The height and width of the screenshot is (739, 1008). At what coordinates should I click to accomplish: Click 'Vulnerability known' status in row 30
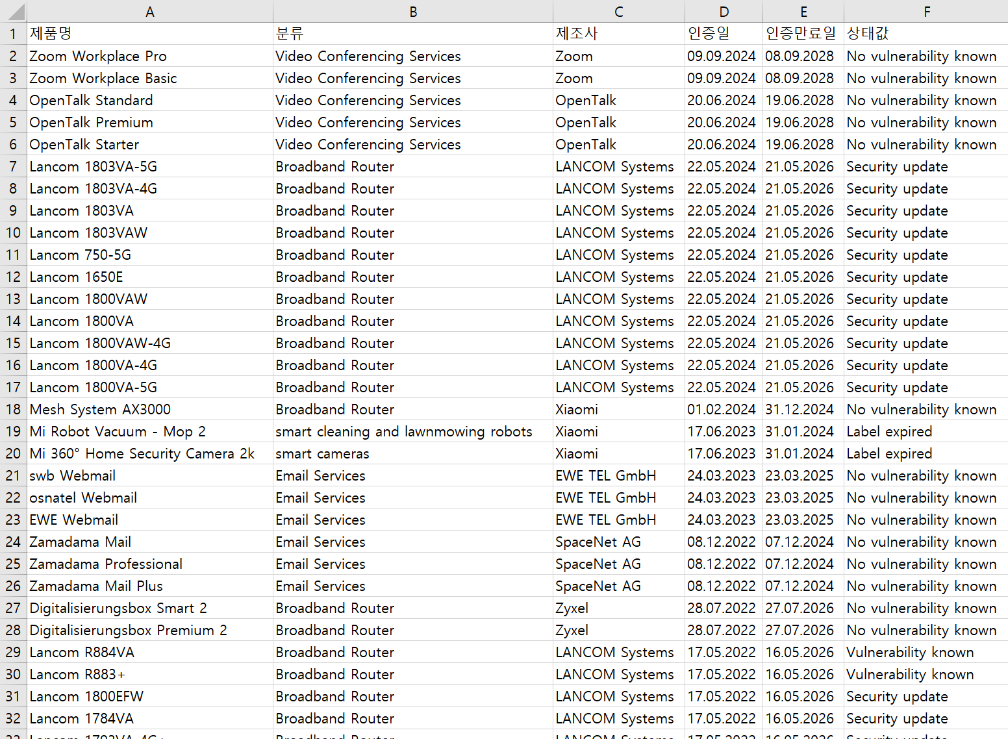tap(926, 674)
